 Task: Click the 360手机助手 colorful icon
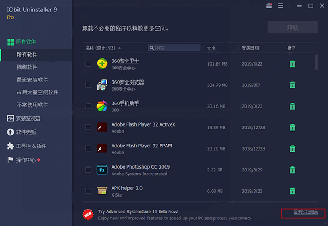coord(102,106)
